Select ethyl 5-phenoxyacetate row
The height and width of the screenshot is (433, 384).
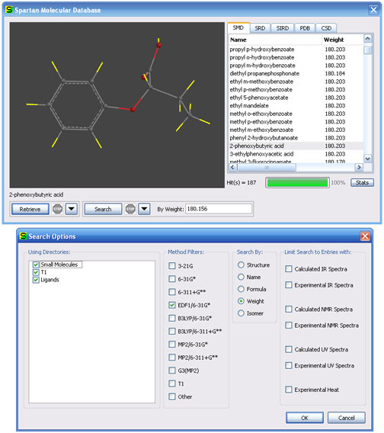tap(296, 98)
